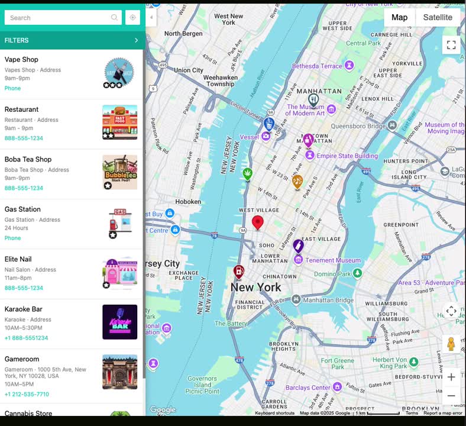The image size is (466, 426).
Task: Click the Queensboro Bridge icon
Action: tap(392, 125)
